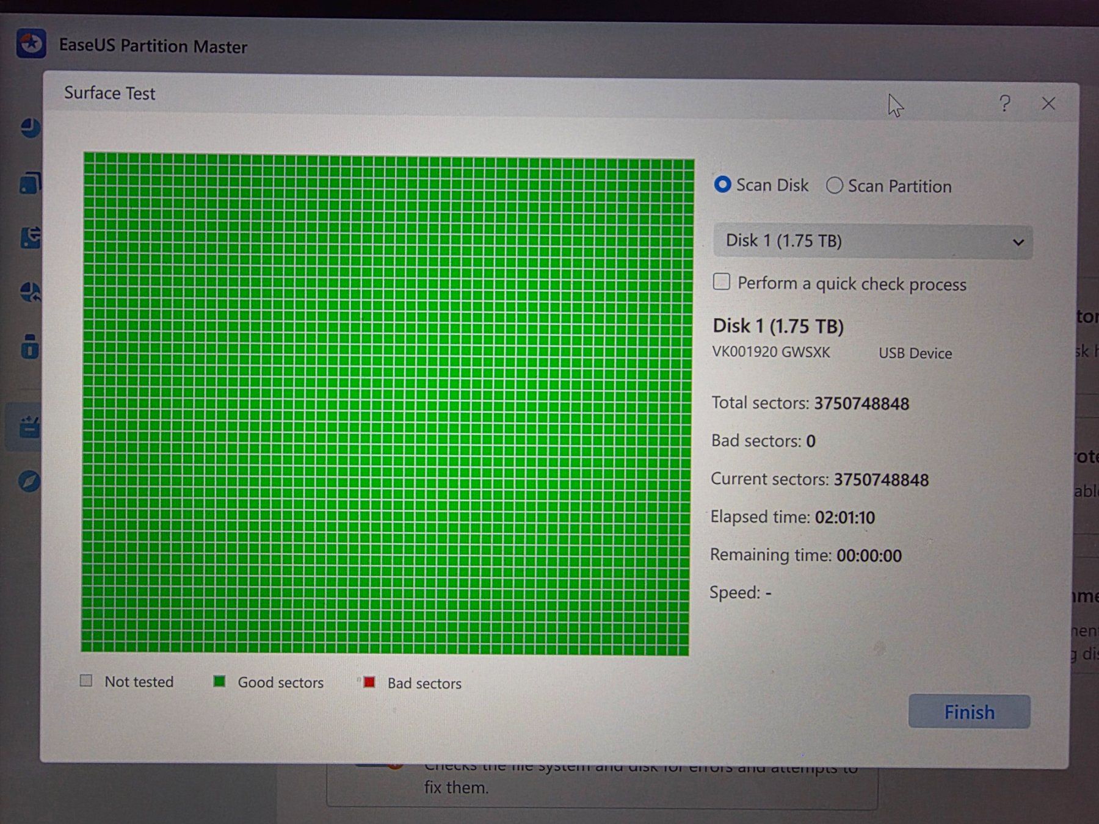Viewport: 1099px width, 824px height.
Task: Close the Surface Test dialog
Action: (x=1048, y=104)
